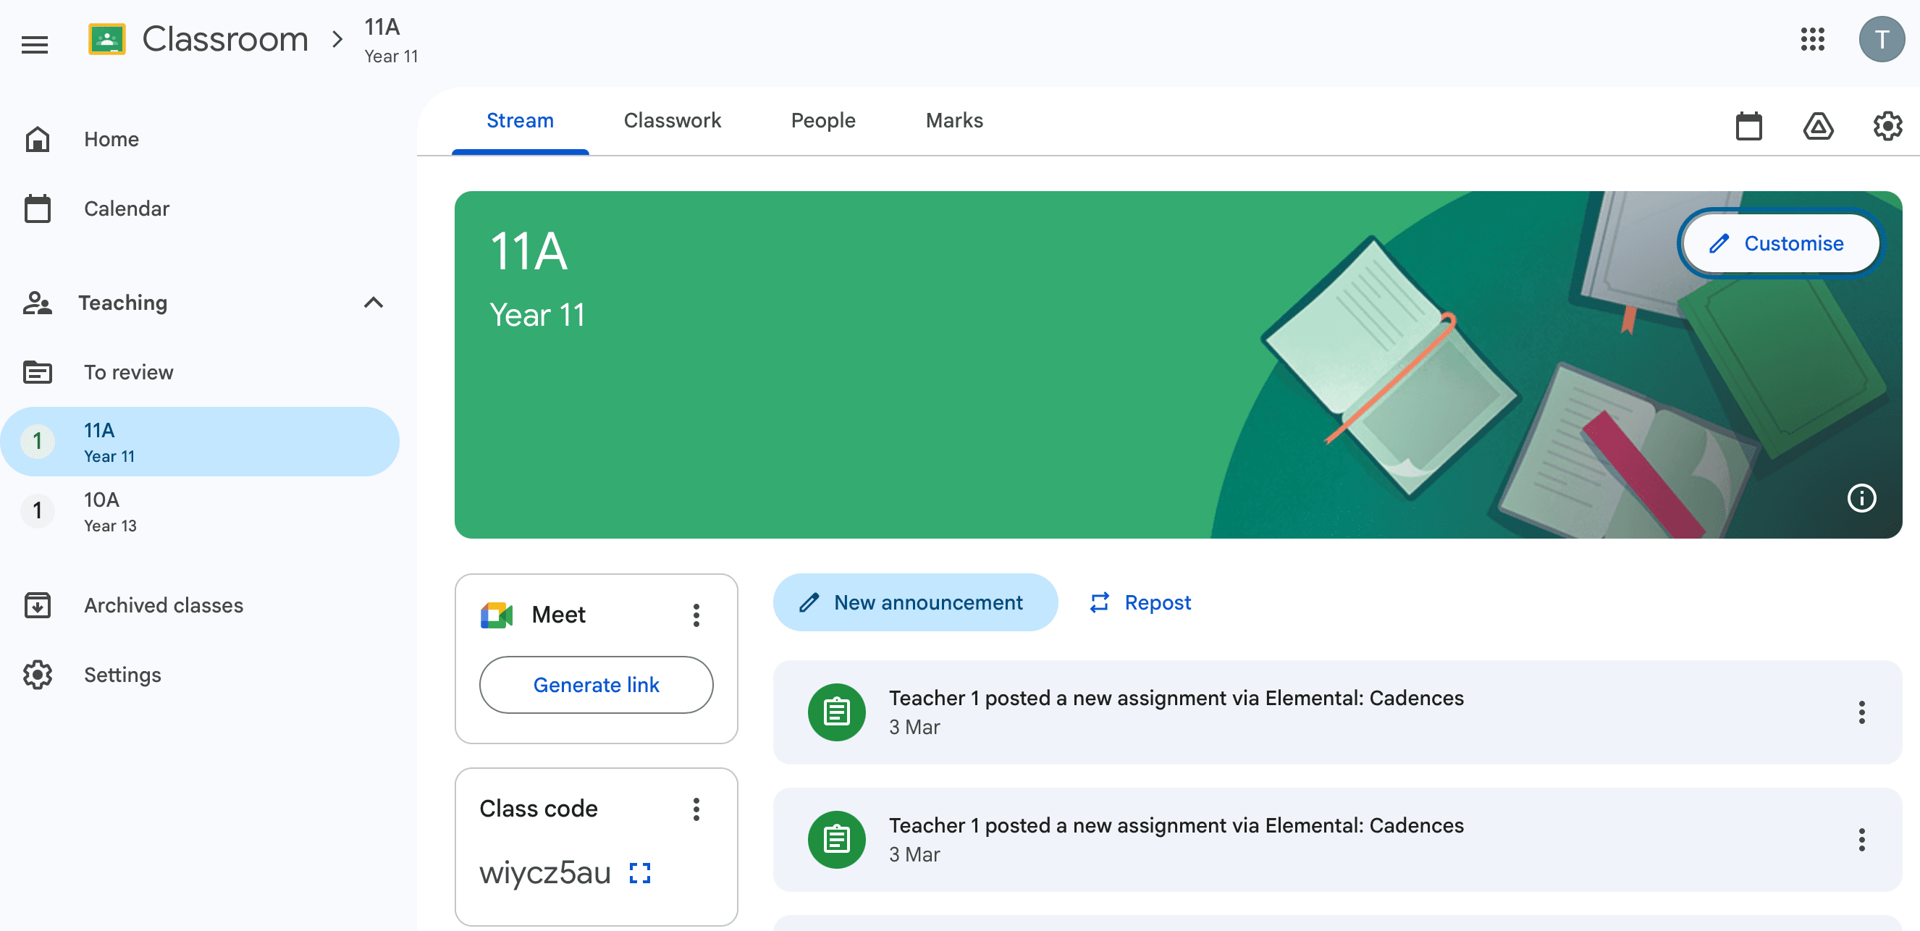
Task: Click the Classroom breadcrumb link
Action: [x=225, y=40]
